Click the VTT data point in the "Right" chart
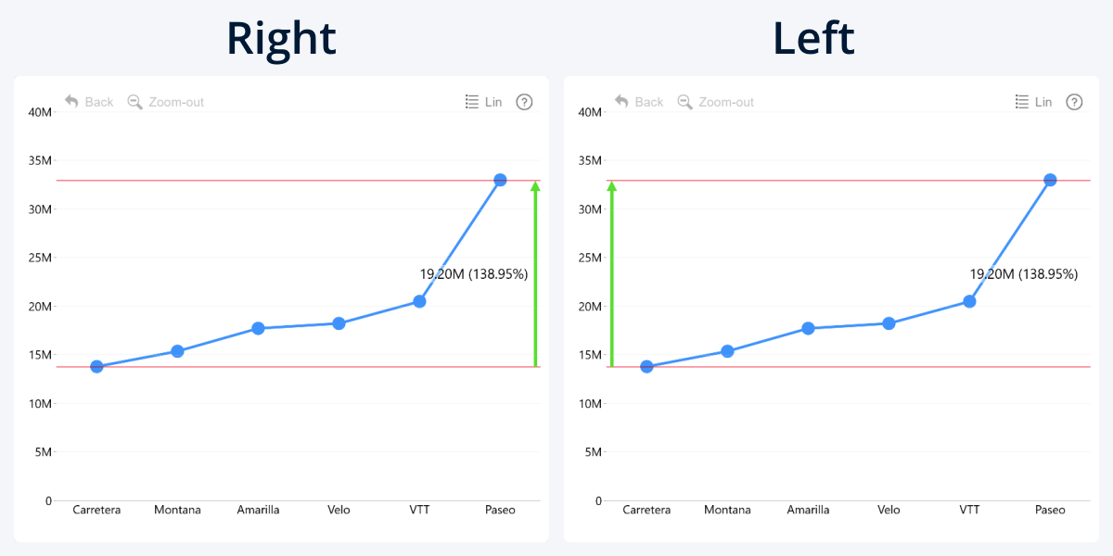The width and height of the screenshot is (1113, 556). coord(419,301)
